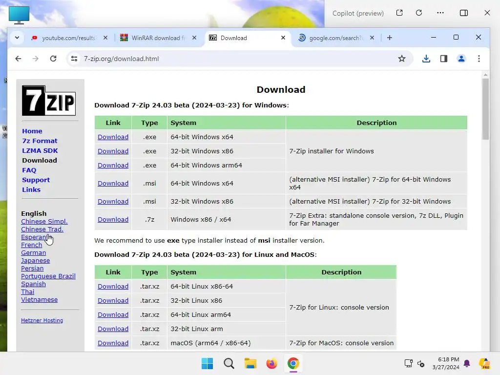This screenshot has height=375, width=500.
Task: Switch language to Spanish
Action: click(33, 284)
